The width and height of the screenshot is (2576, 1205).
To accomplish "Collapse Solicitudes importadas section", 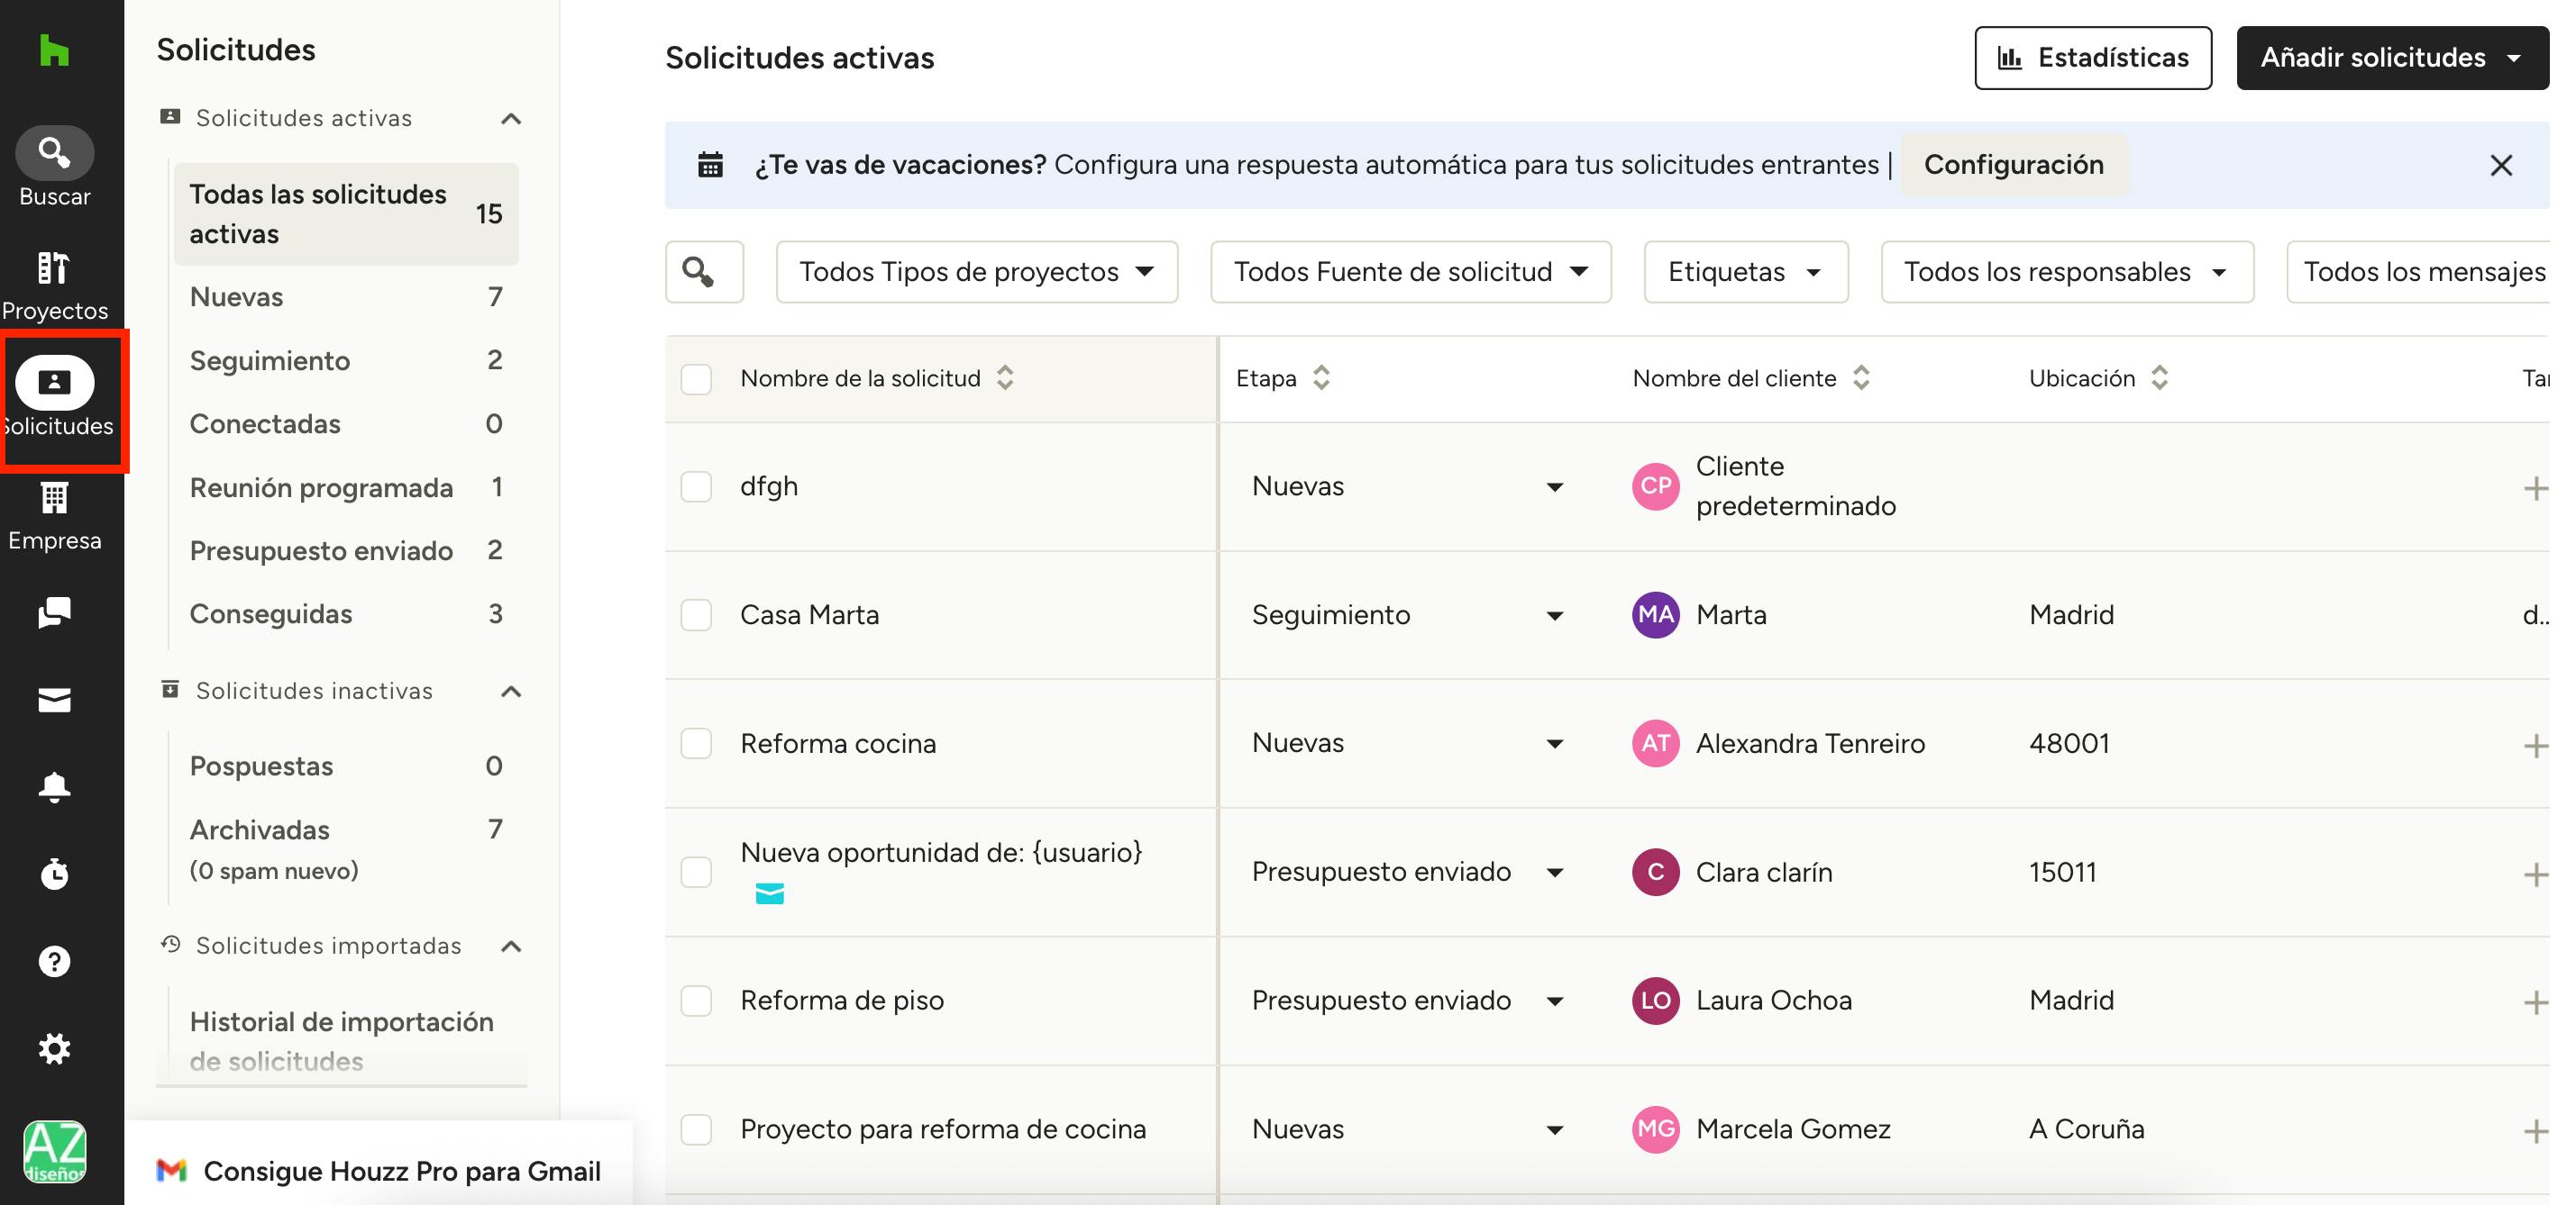I will (511, 947).
